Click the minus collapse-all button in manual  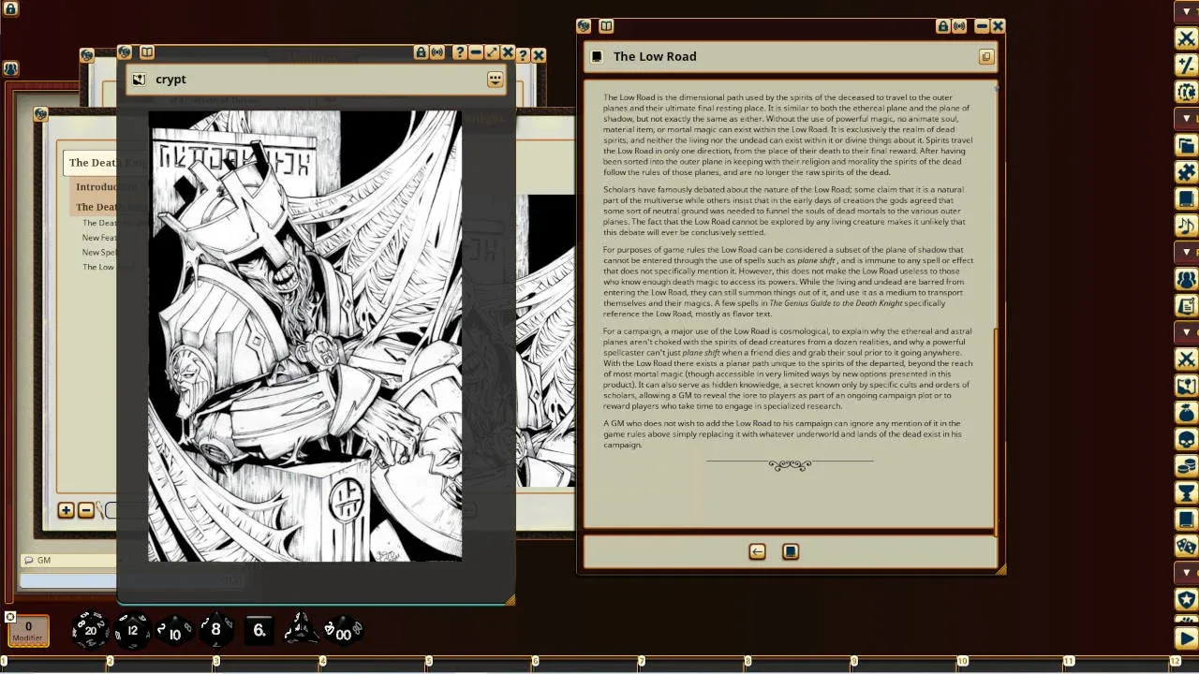(86, 510)
